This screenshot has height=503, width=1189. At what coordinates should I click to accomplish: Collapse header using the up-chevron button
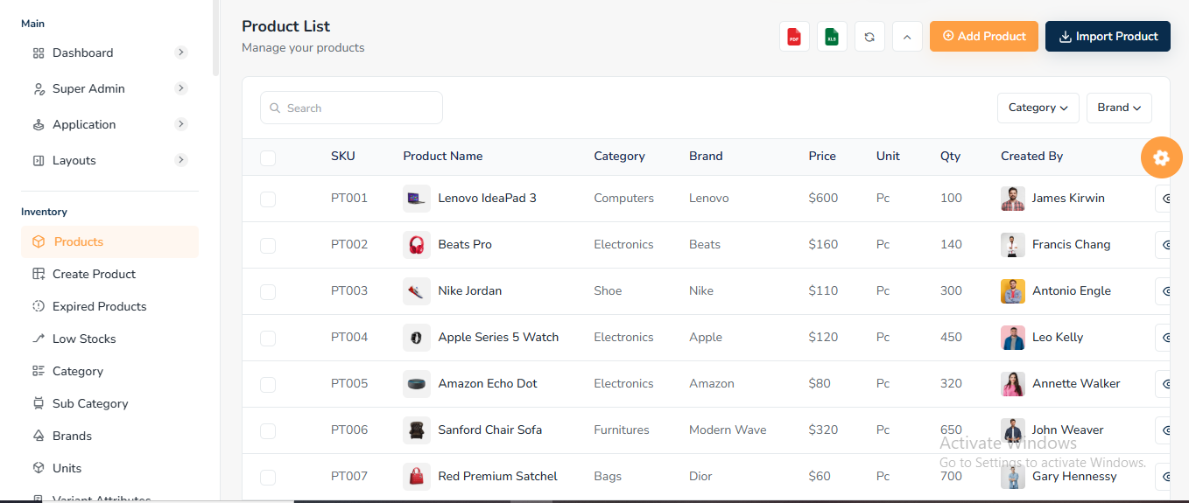tap(907, 37)
